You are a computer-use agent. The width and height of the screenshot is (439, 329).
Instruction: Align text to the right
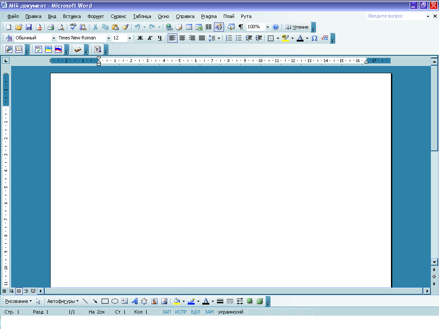[x=192, y=38]
